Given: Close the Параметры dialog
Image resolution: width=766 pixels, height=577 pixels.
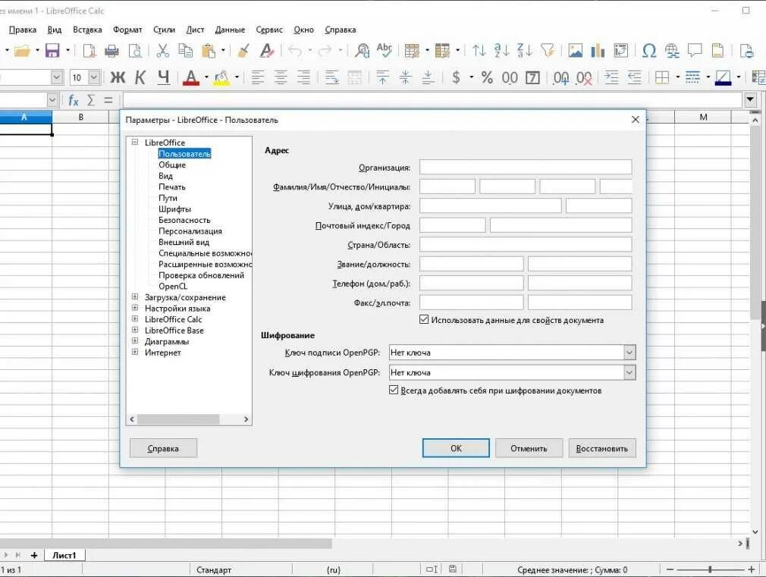Looking at the screenshot, I should pyautogui.click(x=635, y=120).
